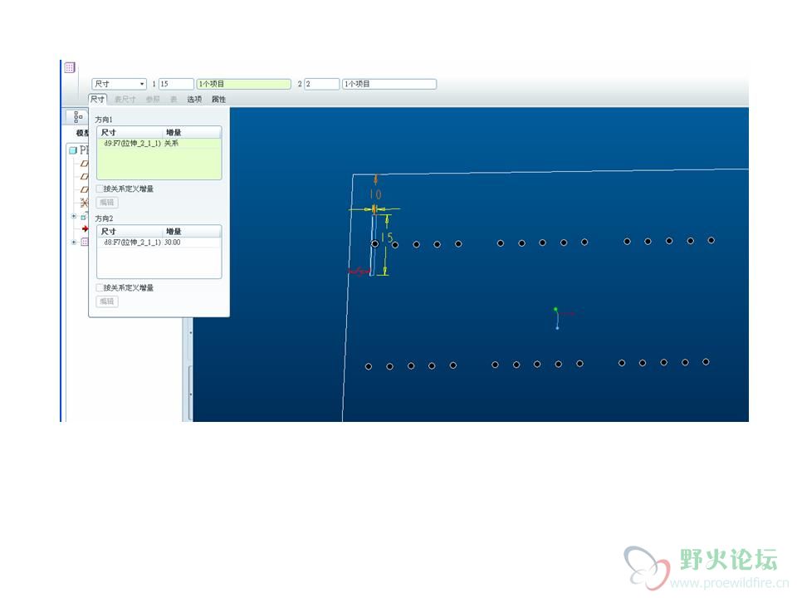Expand the pattern node below the red arrow
The image size is (797, 598).
point(74,242)
